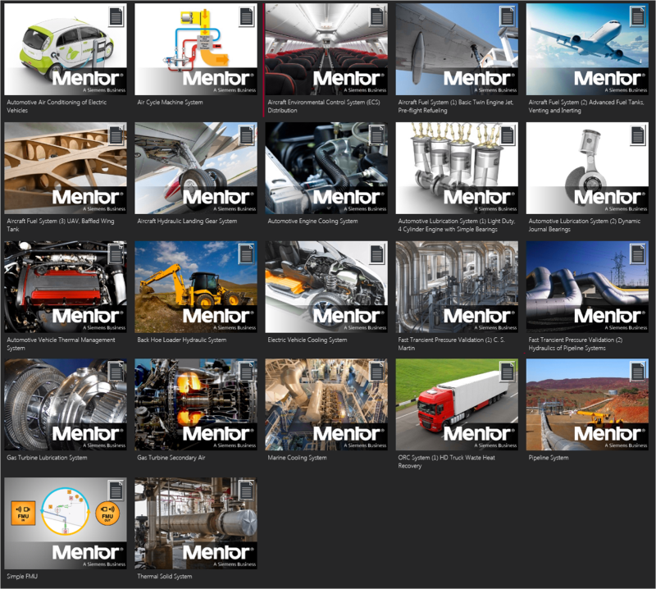Image resolution: width=656 pixels, height=589 pixels.
Task: Click document icon on Back Hoe Loader card
Action: point(247,254)
